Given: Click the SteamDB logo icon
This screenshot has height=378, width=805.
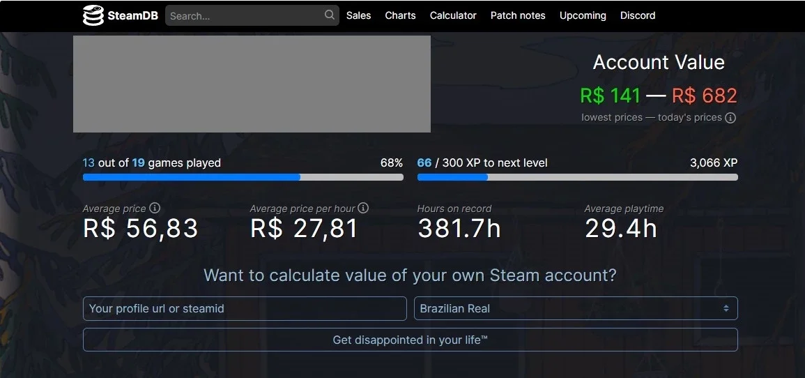Looking at the screenshot, I should (93, 15).
